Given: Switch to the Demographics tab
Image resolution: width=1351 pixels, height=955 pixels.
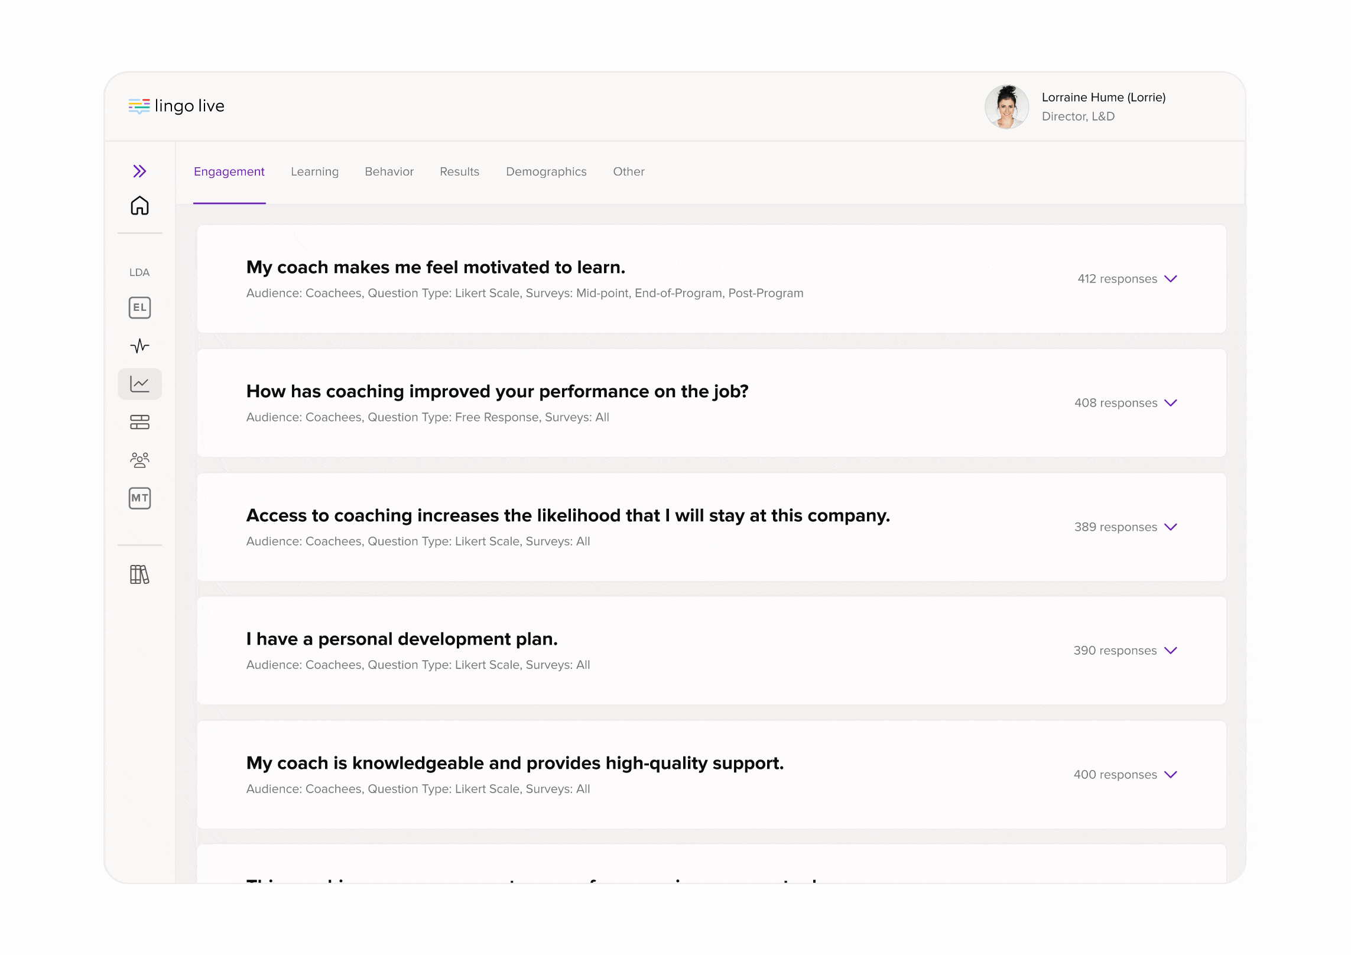Looking at the screenshot, I should tap(546, 172).
